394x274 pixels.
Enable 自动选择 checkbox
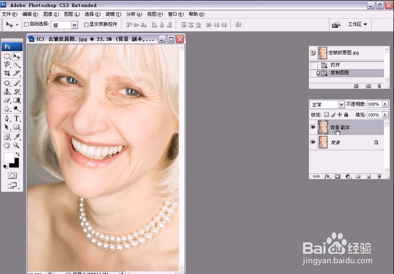[26, 24]
